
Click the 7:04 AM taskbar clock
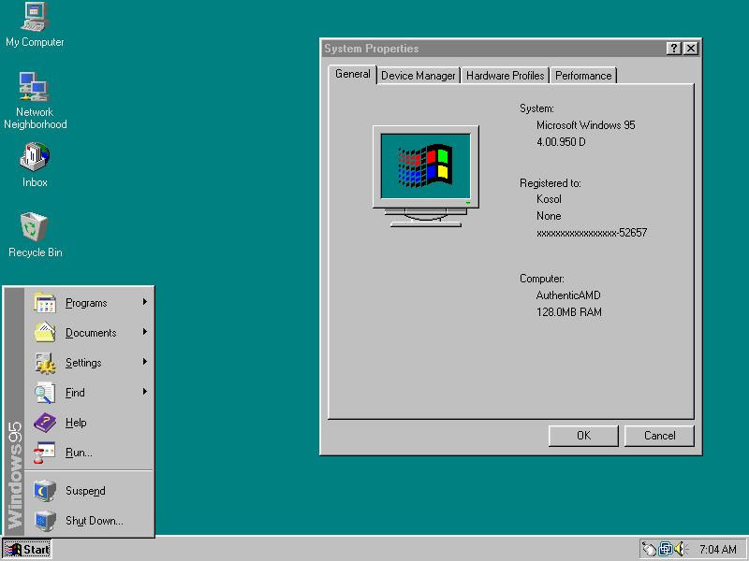pos(717,550)
